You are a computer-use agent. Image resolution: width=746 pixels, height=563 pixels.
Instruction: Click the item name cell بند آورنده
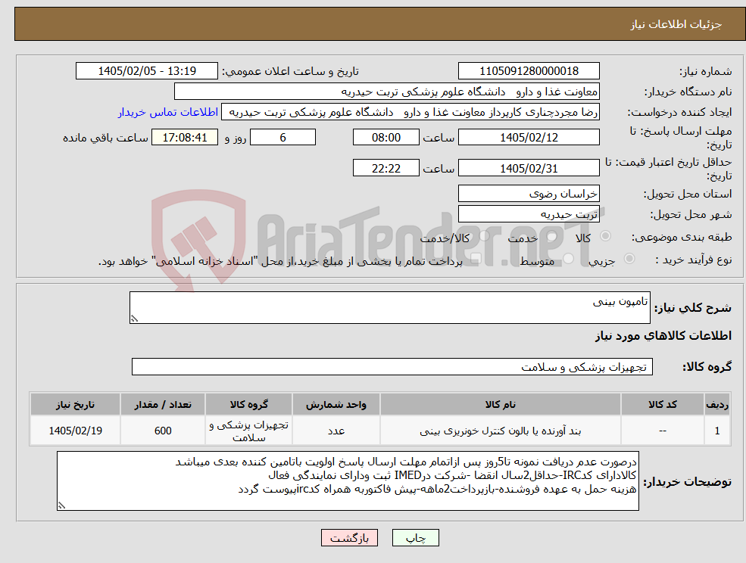(x=500, y=431)
